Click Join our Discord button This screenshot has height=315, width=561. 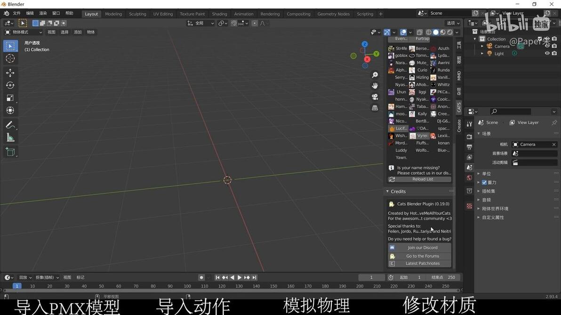[419, 247]
